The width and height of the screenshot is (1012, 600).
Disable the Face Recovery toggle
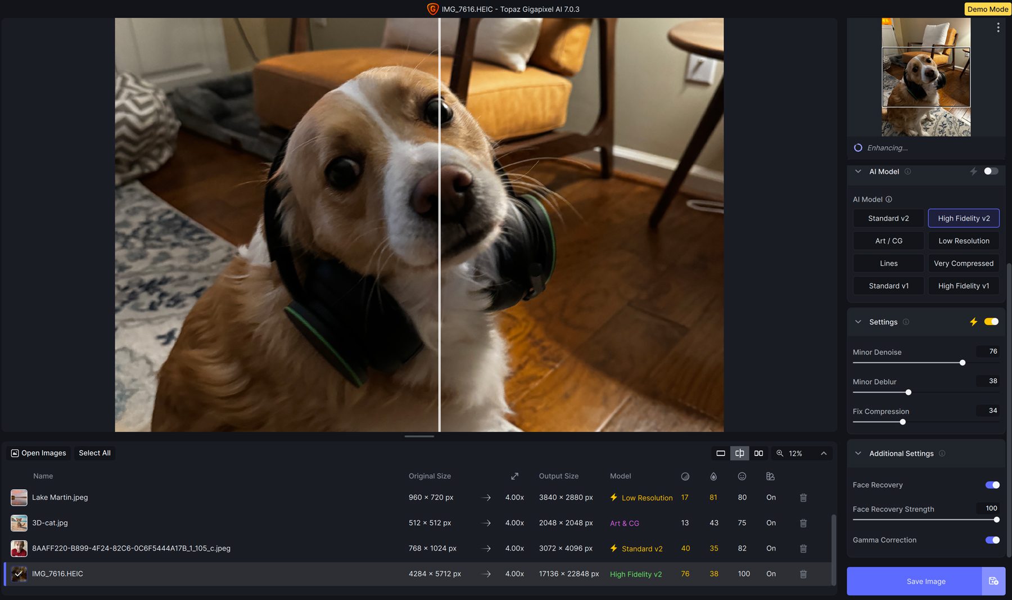click(992, 485)
